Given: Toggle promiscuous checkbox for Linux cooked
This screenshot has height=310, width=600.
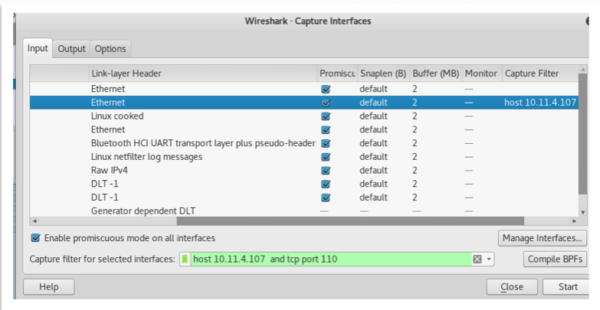Looking at the screenshot, I should (x=326, y=116).
